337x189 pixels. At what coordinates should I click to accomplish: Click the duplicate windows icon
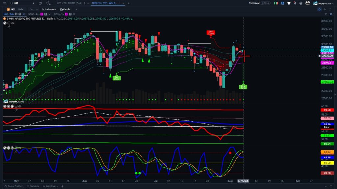point(40,3)
